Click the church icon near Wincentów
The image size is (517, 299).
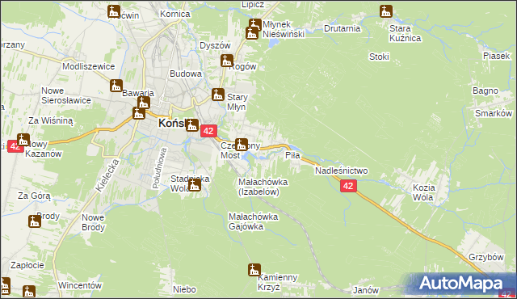[29, 292]
